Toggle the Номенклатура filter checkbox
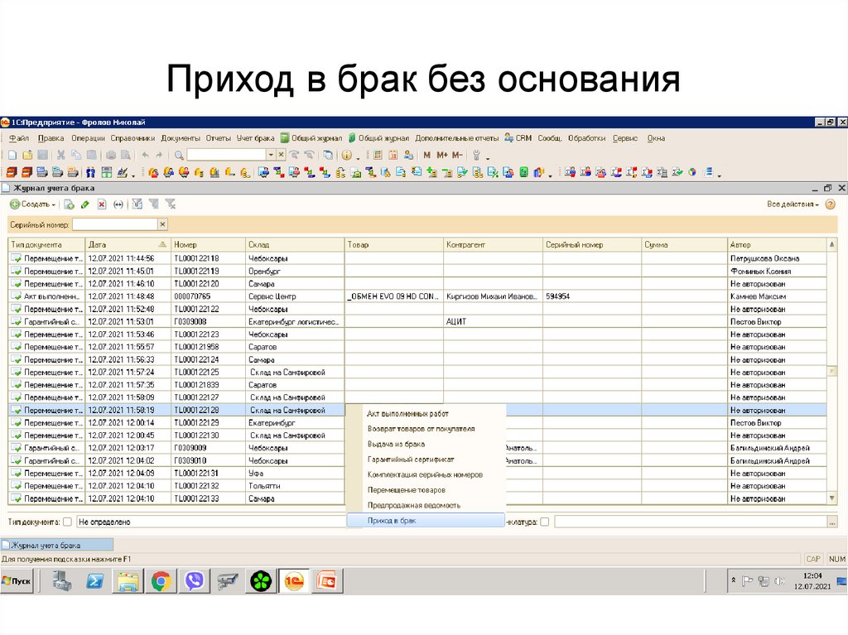The image size is (848, 635). [x=545, y=522]
